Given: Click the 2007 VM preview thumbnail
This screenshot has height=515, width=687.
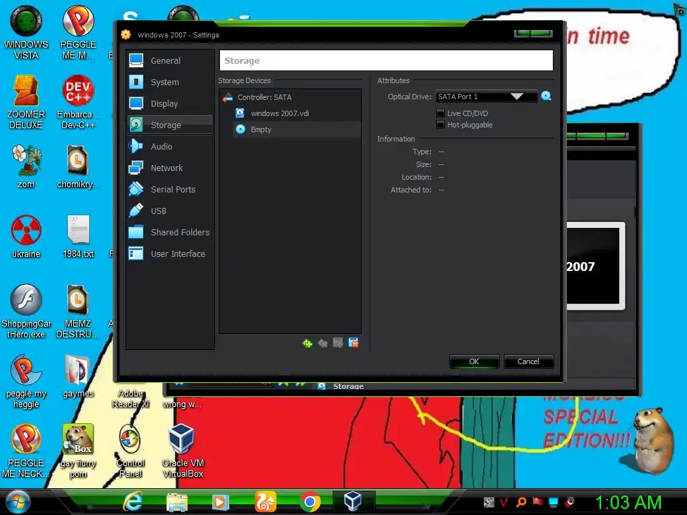Looking at the screenshot, I should [x=594, y=266].
